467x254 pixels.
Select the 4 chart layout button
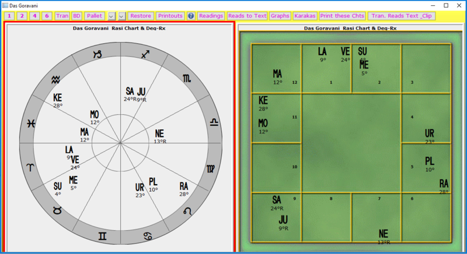(x=34, y=16)
